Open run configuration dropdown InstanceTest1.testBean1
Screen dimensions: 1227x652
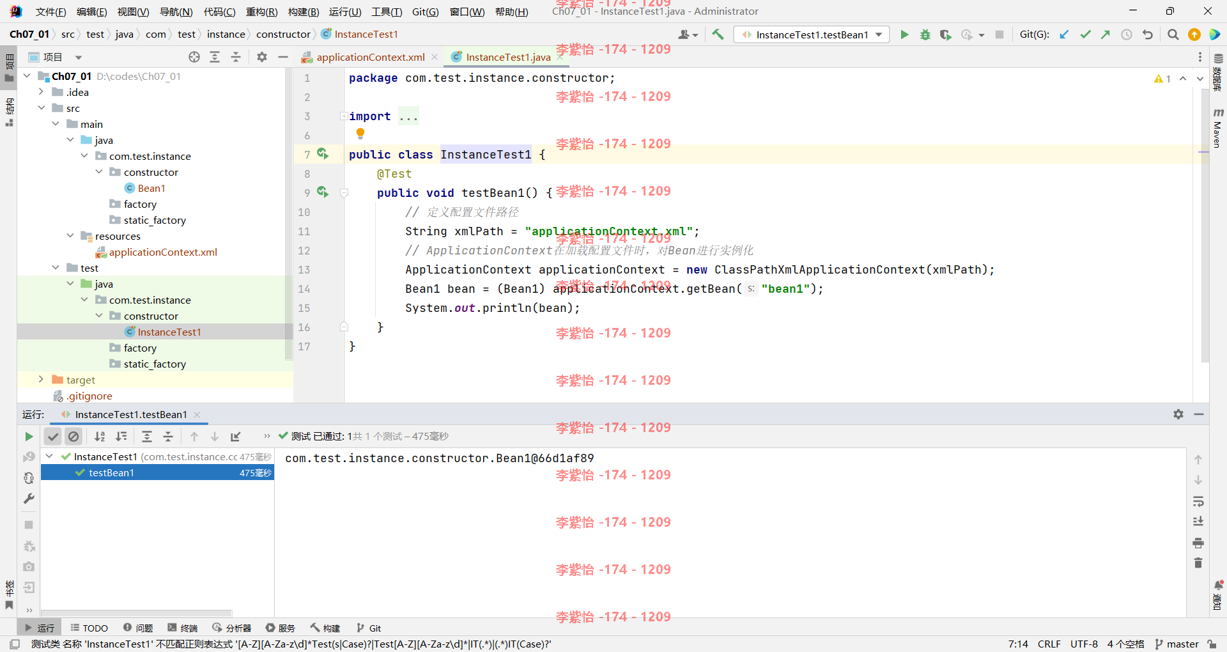812,35
